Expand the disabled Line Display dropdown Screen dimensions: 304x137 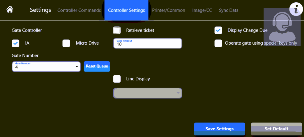point(148,93)
